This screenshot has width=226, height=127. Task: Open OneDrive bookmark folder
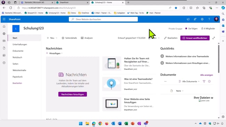(83, 13)
